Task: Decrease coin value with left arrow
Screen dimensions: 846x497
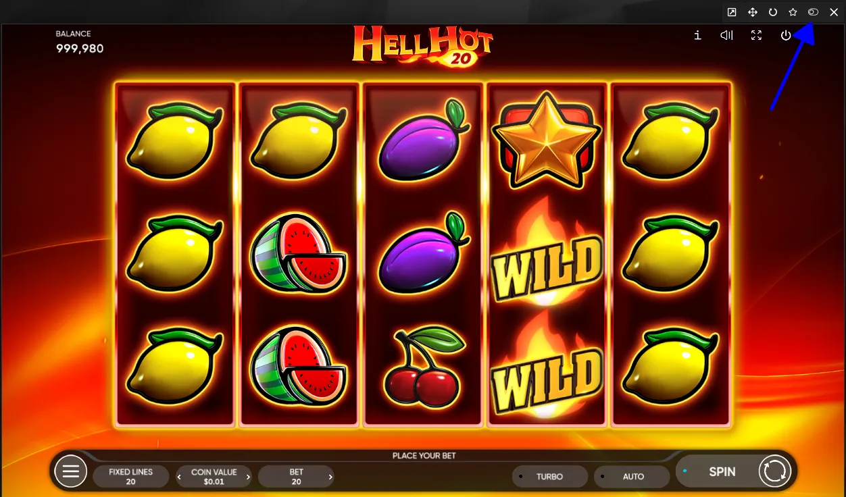Action: pos(180,477)
